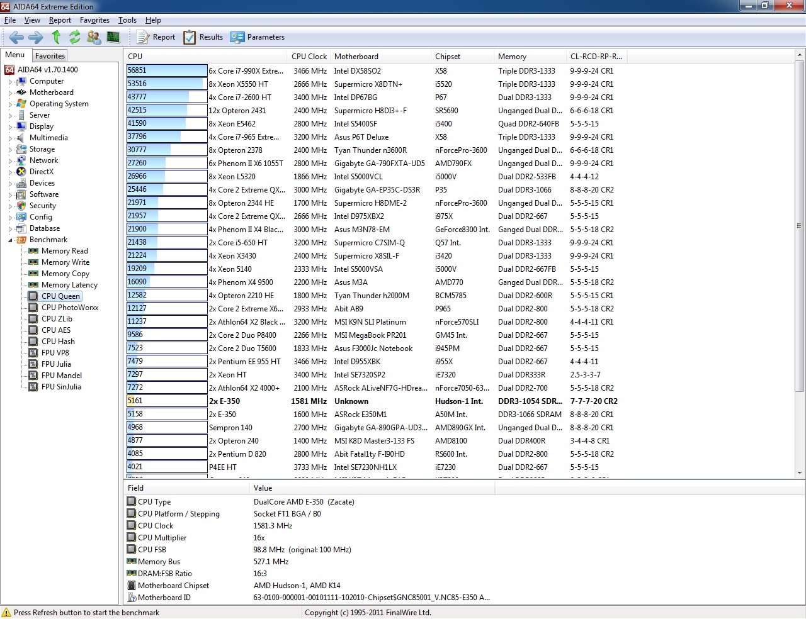Click the 53516 score bar of Xeon X5550
The image size is (806, 619).
(167, 84)
